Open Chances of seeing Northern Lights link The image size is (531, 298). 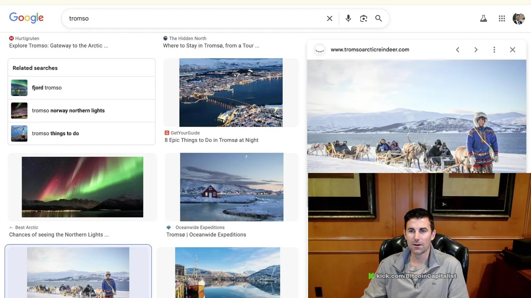click(x=59, y=235)
